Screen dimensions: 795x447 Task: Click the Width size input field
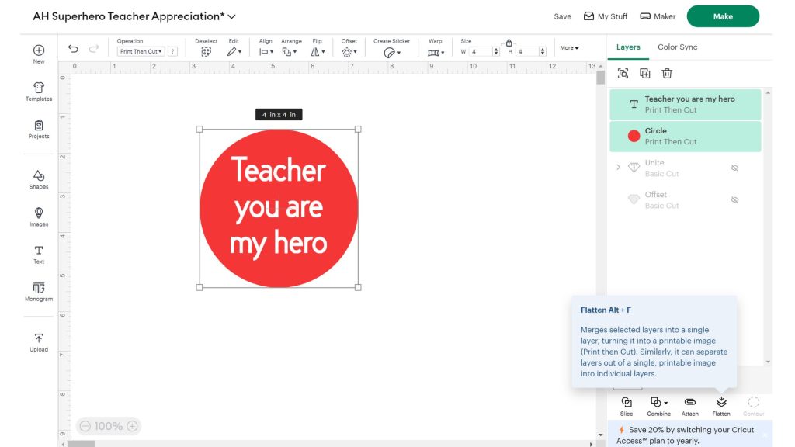[480, 51]
